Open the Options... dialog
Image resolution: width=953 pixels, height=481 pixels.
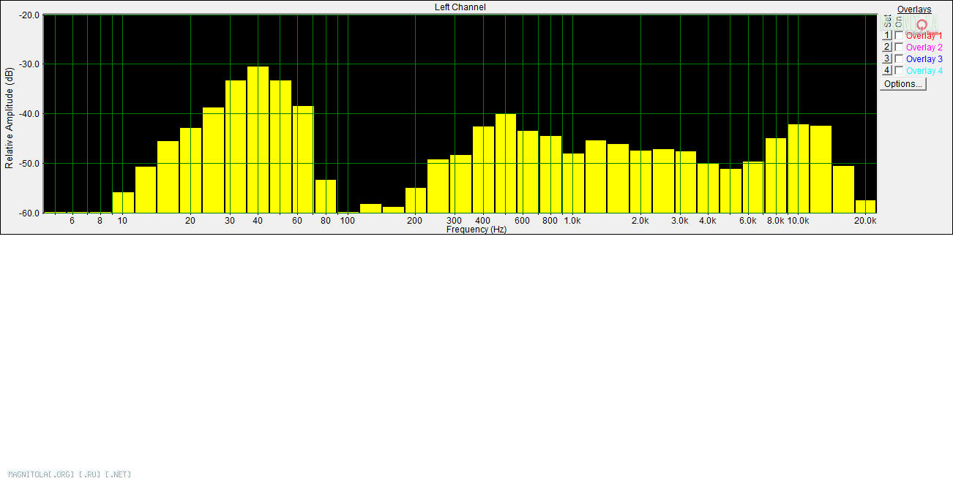[903, 84]
